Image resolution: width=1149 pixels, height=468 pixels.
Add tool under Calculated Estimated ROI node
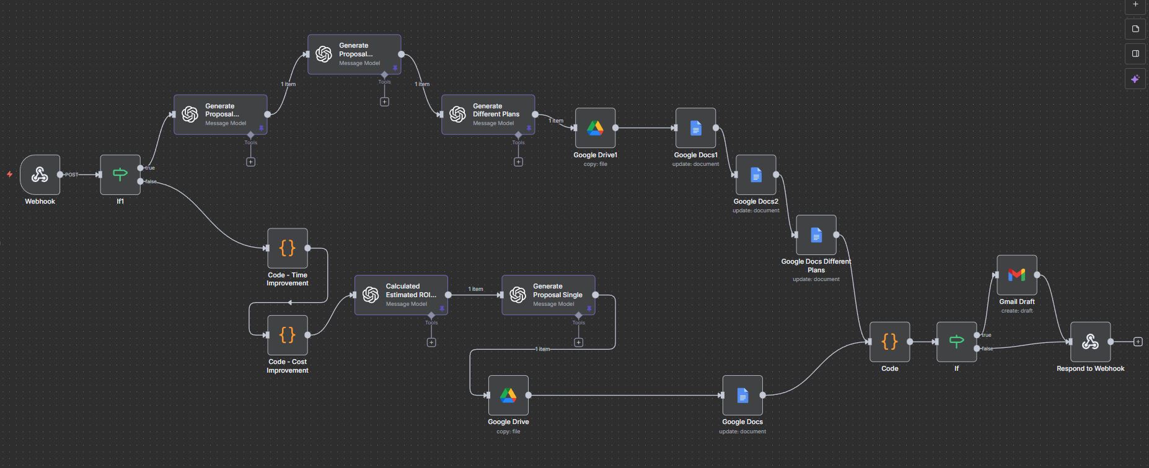point(431,342)
